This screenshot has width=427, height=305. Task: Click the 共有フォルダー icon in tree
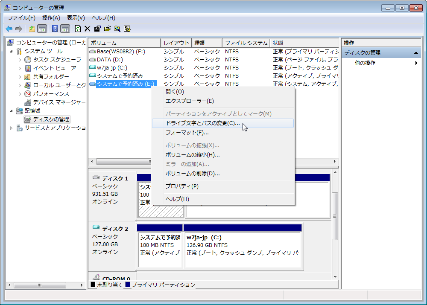[27, 77]
